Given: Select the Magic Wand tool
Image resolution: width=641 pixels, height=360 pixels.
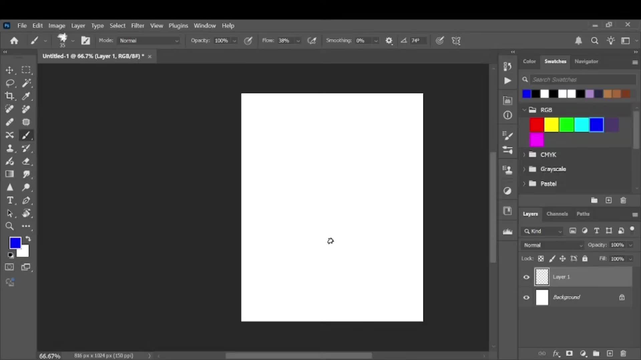Looking at the screenshot, I should pyautogui.click(x=26, y=83).
